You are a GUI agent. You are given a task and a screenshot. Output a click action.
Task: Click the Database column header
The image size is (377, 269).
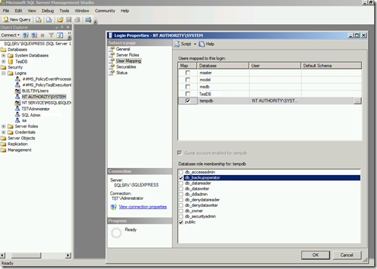coord(223,66)
